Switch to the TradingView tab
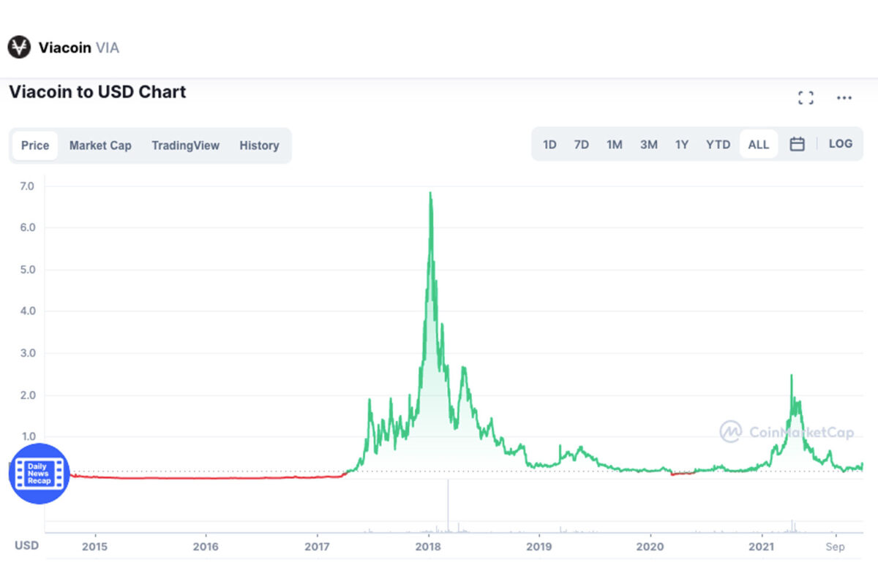The width and height of the screenshot is (878, 584). click(185, 145)
